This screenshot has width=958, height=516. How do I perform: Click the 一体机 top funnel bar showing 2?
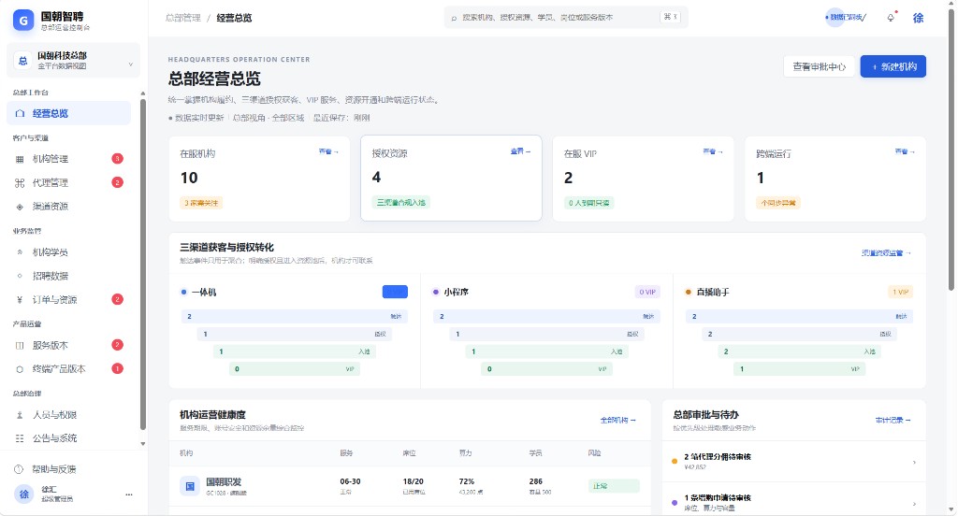[x=295, y=316]
